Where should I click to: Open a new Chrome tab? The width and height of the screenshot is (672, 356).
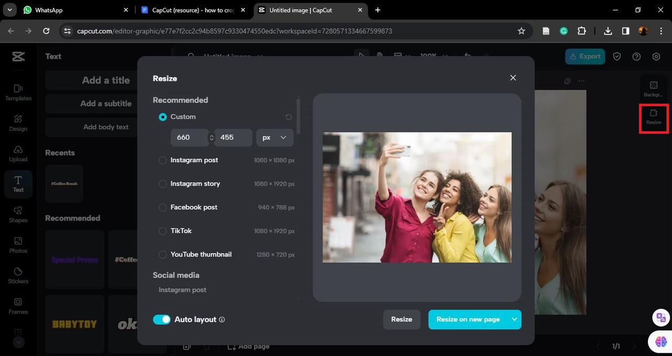(x=377, y=10)
